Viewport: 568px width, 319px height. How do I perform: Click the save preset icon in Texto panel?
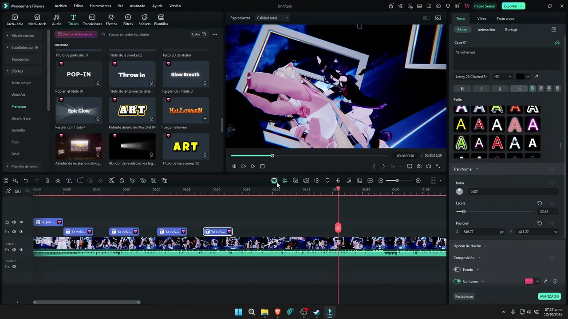tap(554, 30)
